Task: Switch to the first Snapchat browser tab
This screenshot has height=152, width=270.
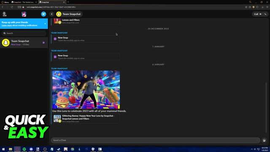Action: [x=24, y=2]
